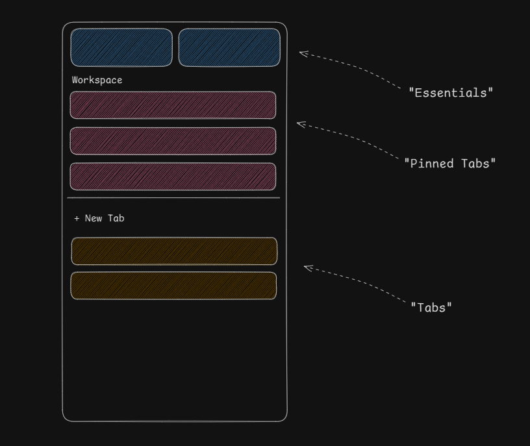Select the second brown tab bar
The width and height of the screenshot is (530, 446).
pos(173,286)
